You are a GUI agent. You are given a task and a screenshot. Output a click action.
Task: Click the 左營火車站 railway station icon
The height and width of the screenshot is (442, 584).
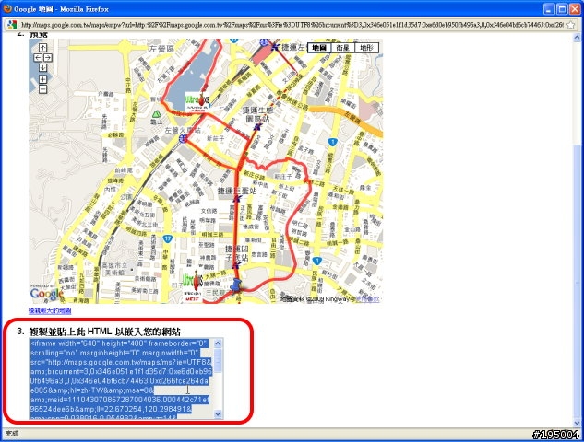183,139
